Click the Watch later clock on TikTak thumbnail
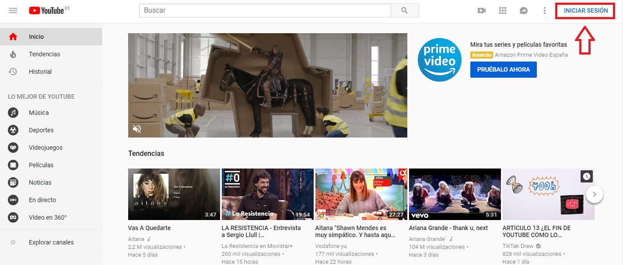The image size is (623, 265). tap(587, 176)
